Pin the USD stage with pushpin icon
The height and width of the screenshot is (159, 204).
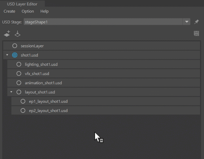[196, 22]
